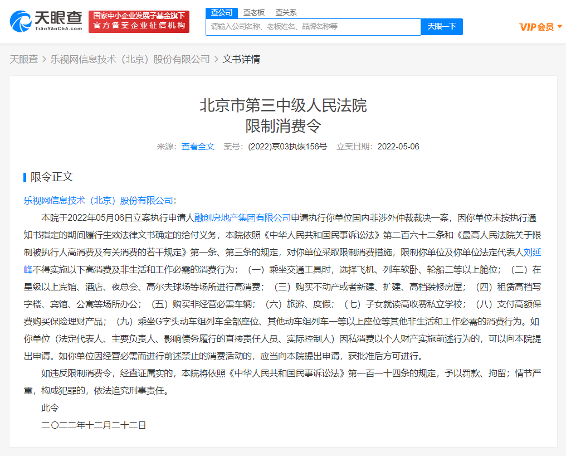Open the 查看全文 source link
The height and width of the screenshot is (456, 566).
click(198, 147)
